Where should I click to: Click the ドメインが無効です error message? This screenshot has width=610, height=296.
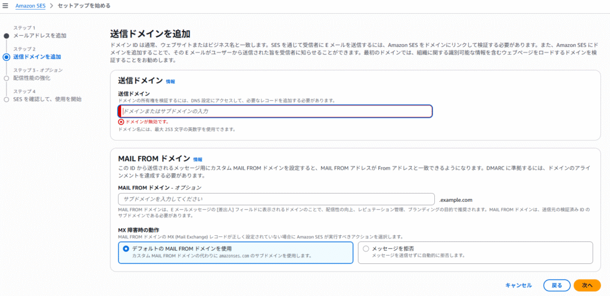point(148,121)
